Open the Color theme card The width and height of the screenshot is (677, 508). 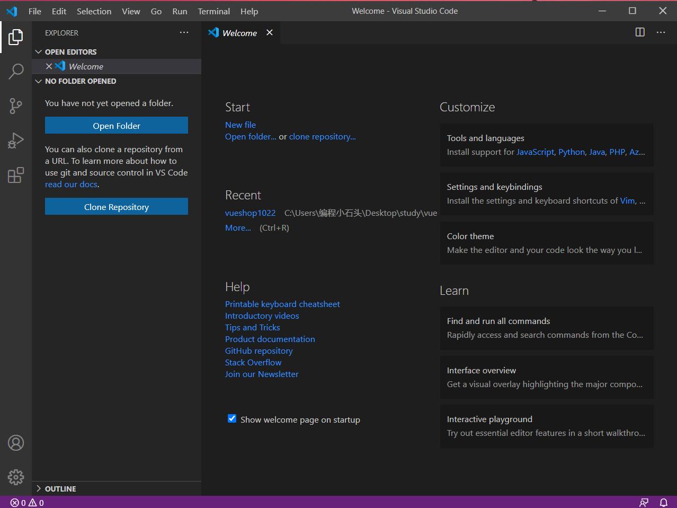[x=547, y=243]
